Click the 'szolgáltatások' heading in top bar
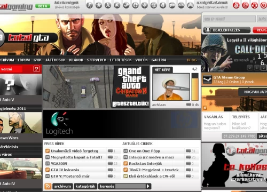 (212, 3)
